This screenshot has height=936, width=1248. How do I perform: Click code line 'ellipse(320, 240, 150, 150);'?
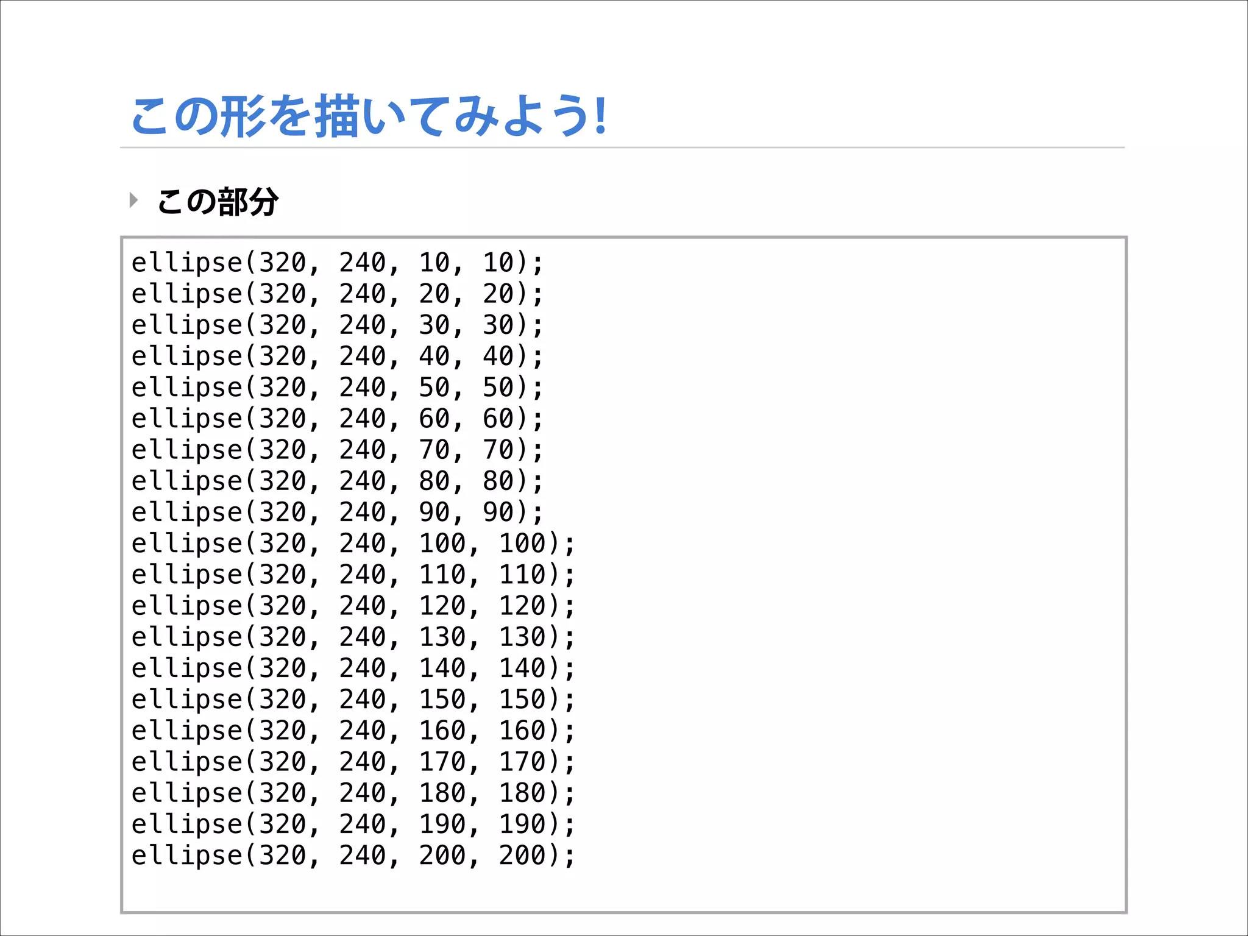tap(353, 700)
